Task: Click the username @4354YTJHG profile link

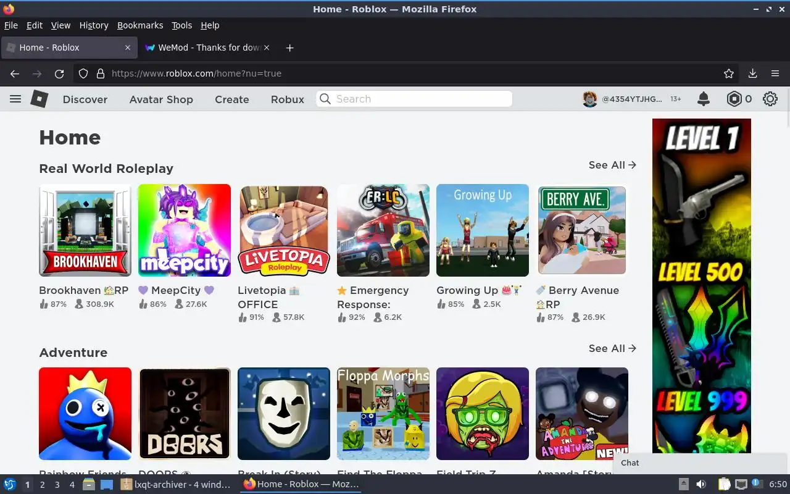Action: 632,99
